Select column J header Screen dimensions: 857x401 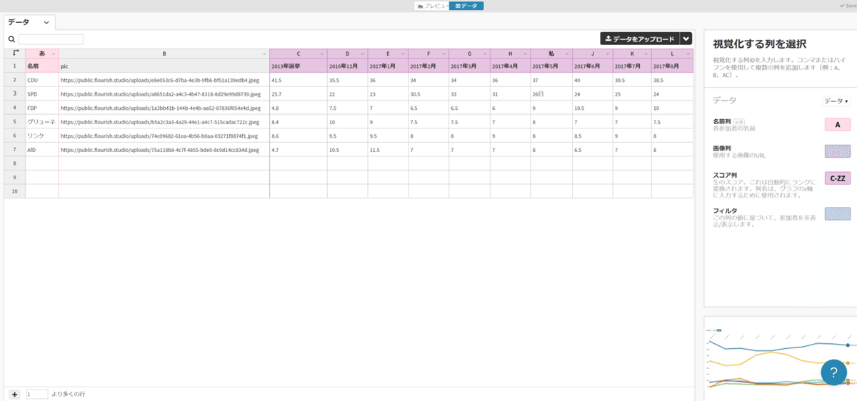pos(593,54)
